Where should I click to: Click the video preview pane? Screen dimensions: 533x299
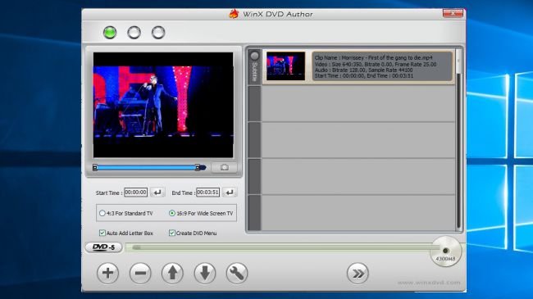pyautogui.click(x=163, y=105)
